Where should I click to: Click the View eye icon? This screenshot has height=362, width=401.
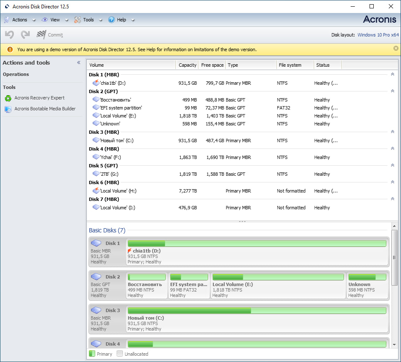pos(45,20)
